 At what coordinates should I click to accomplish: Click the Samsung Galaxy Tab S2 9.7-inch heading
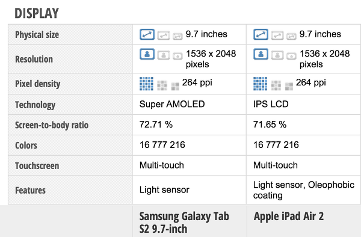point(184,223)
